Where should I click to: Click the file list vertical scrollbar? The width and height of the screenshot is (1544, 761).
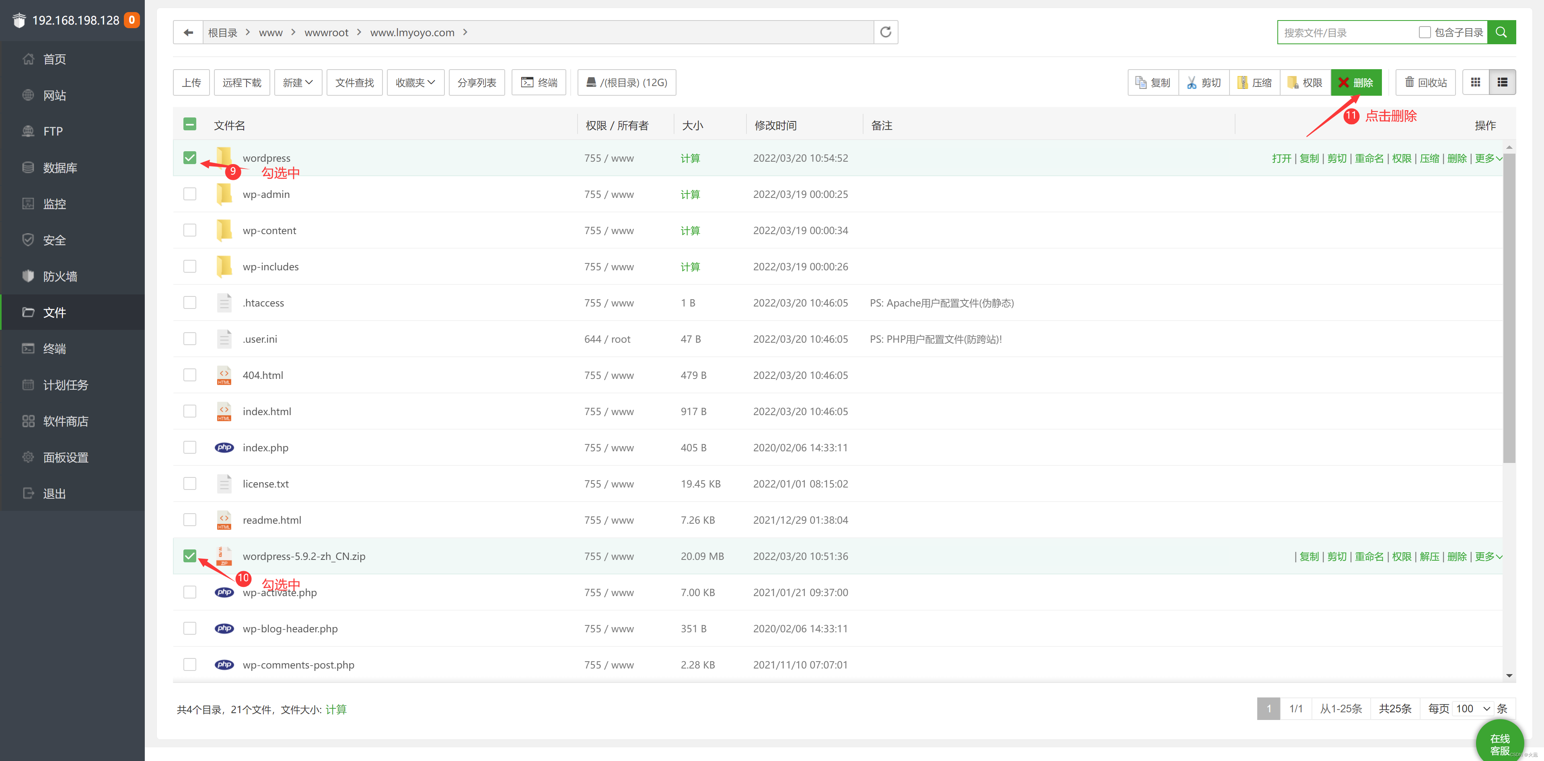tap(1509, 308)
